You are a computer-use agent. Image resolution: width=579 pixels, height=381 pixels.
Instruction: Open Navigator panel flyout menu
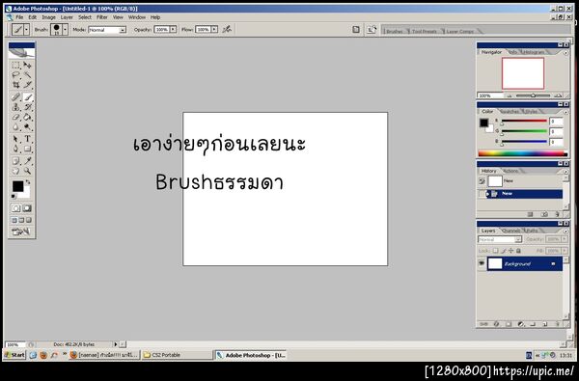(x=565, y=53)
